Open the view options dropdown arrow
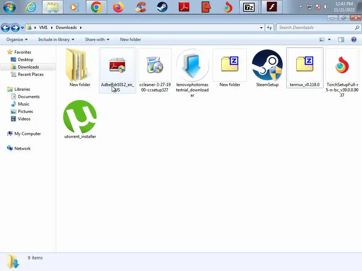This screenshot has height=271, width=362. click(329, 40)
